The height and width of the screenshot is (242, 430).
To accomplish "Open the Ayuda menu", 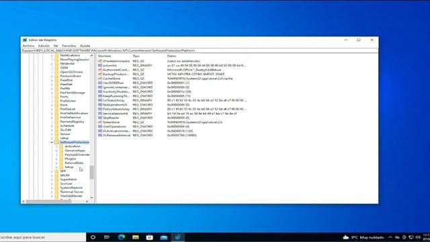I will [x=85, y=46].
